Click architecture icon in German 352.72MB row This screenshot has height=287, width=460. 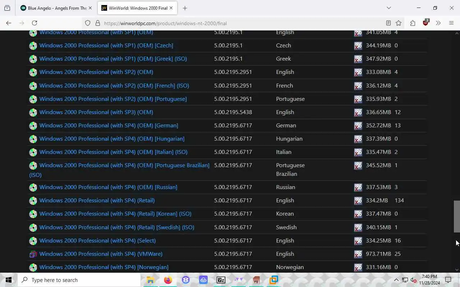point(358,126)
